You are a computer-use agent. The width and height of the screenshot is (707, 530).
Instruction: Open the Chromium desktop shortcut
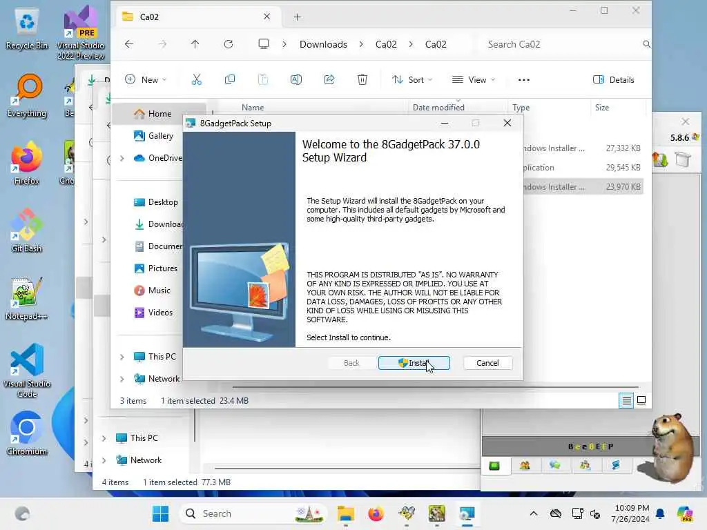(x=27, y=433)
